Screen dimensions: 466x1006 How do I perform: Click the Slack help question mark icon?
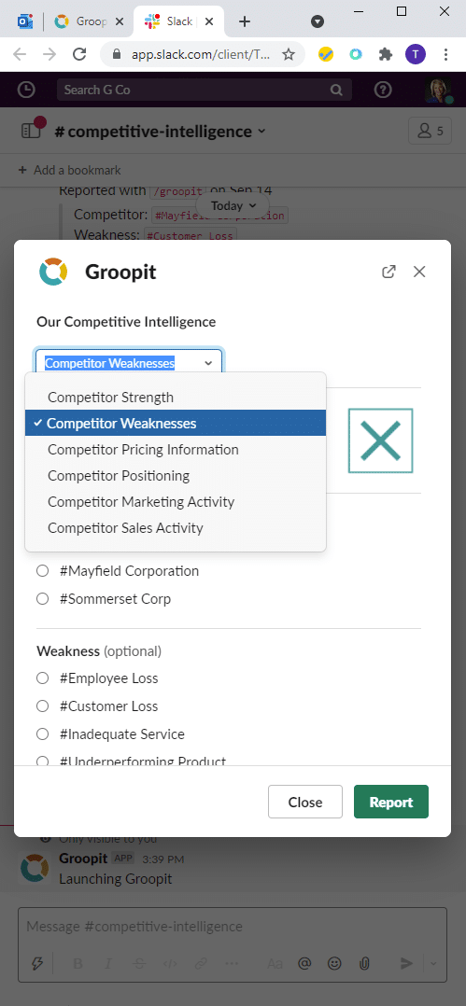(383, 90)
